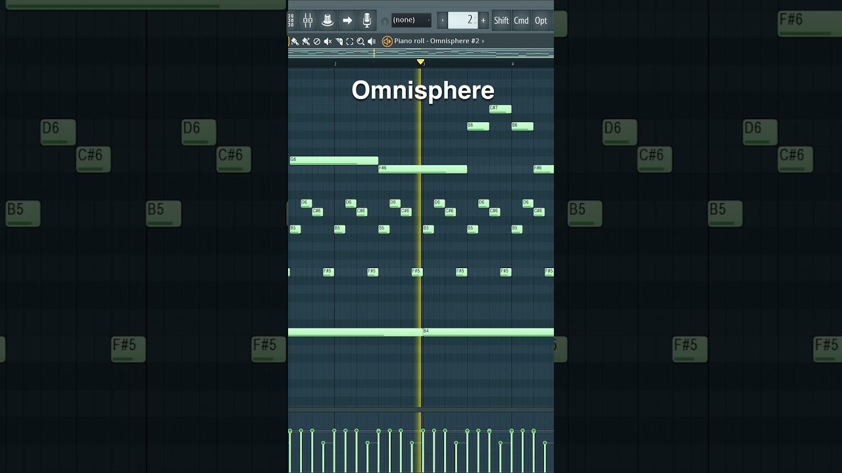Toggle the Opt modifier button

pos(541,20)
